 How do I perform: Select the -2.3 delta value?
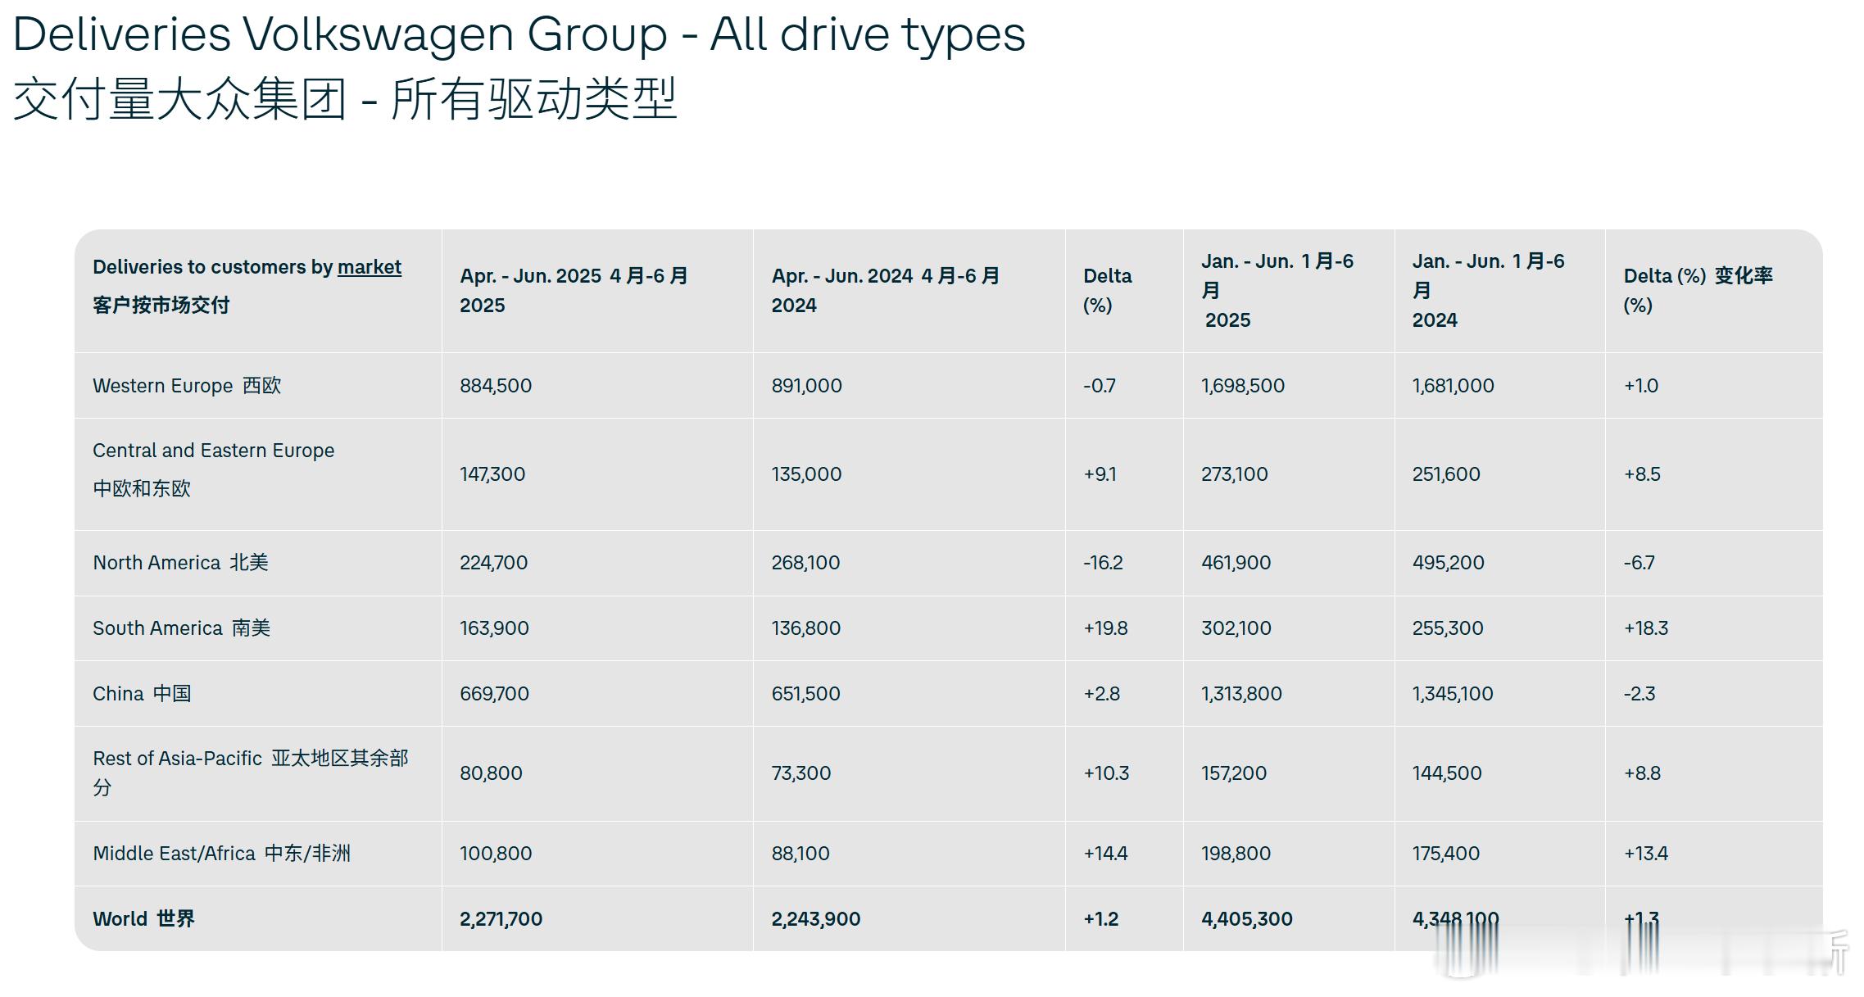[x=1640, y=694]
